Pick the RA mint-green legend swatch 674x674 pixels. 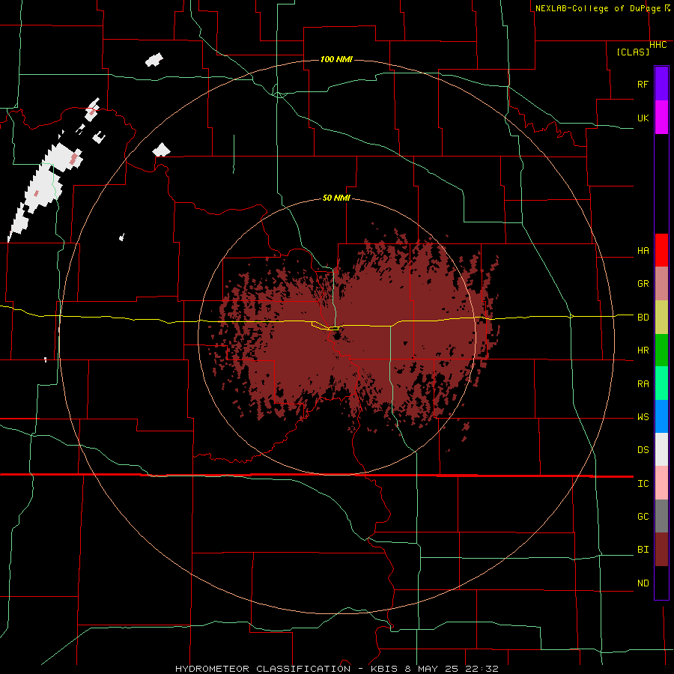click(x=661, y=383)
